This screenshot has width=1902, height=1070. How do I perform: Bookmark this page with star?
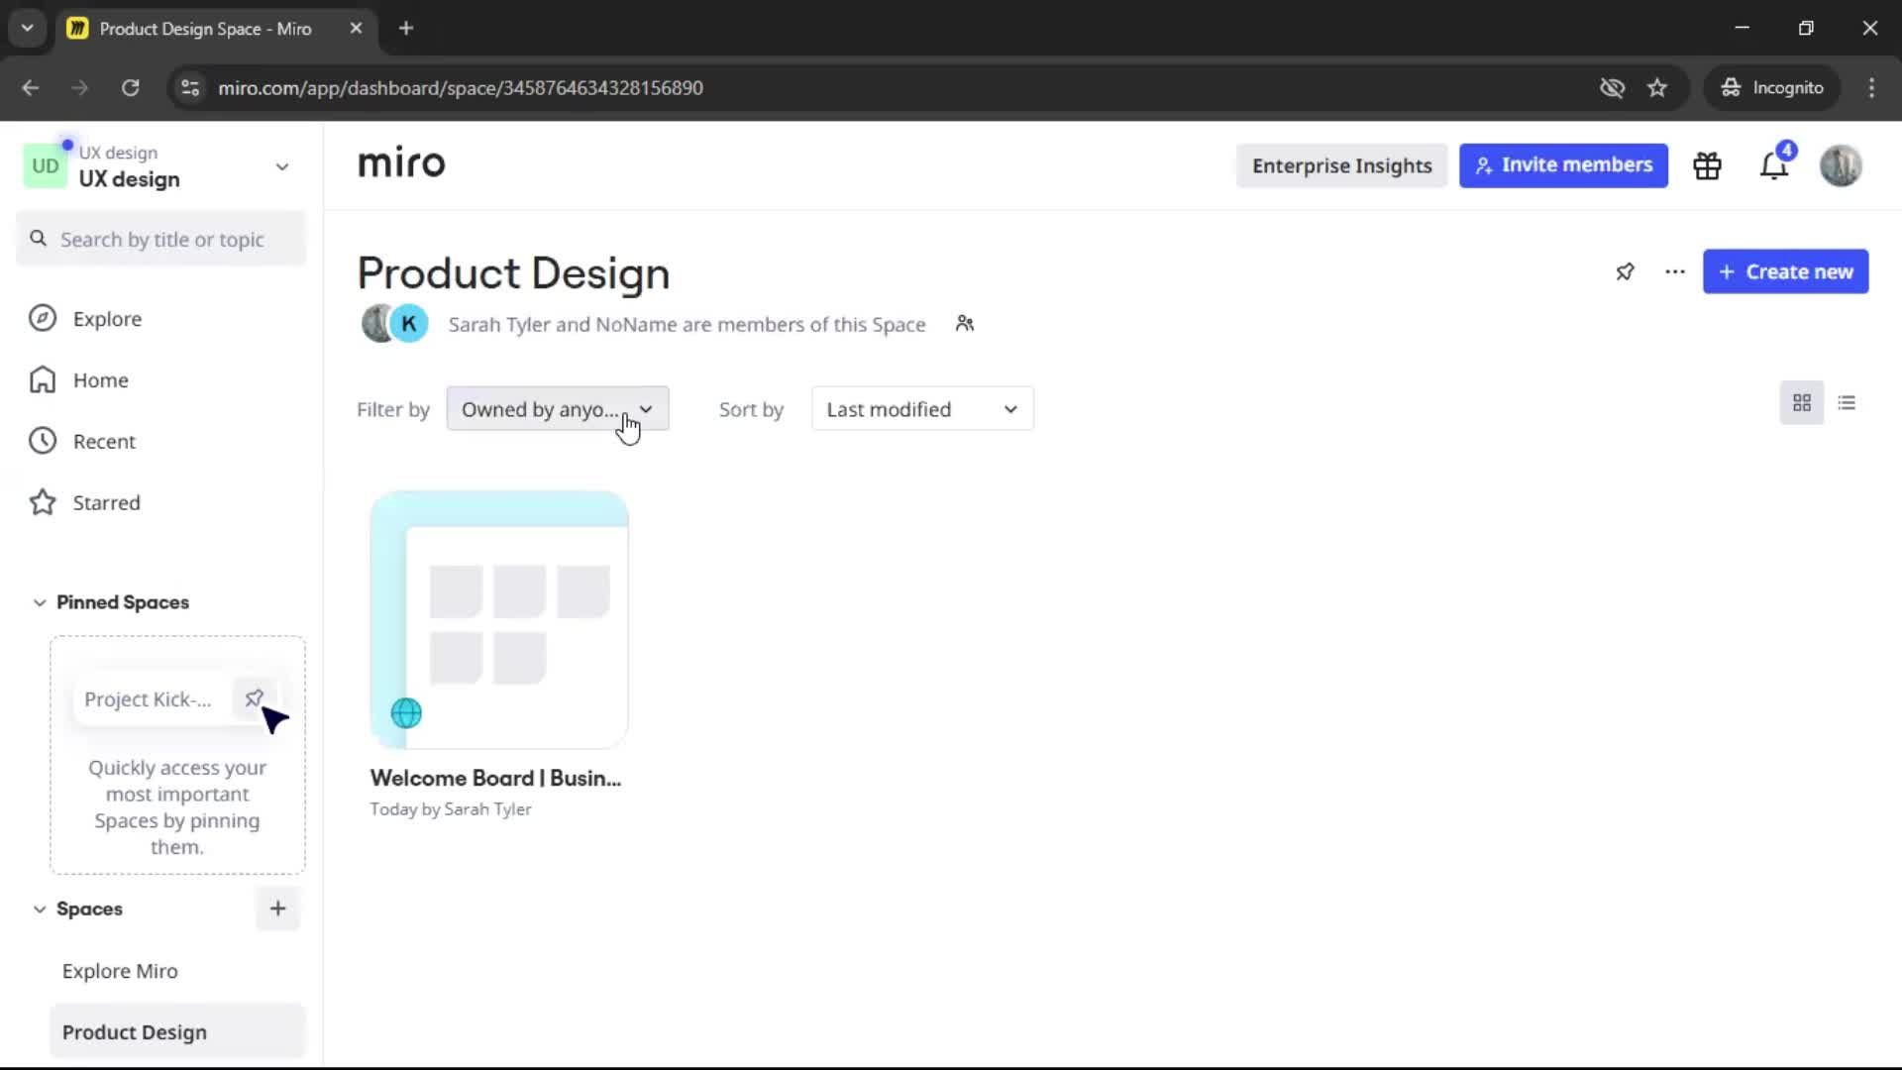[1657, 87]
